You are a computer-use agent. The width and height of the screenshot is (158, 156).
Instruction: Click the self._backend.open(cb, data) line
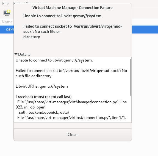[x=44, y=112]
